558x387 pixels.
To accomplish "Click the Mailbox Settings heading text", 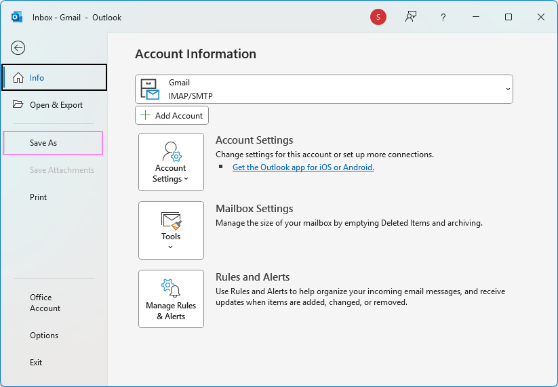I will tap(254, 209).
